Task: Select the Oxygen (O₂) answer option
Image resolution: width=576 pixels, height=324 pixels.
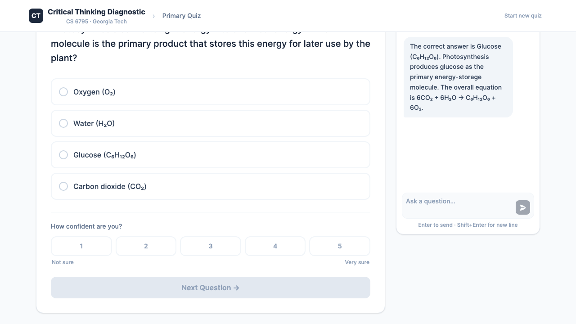Action: pos(210,92)
